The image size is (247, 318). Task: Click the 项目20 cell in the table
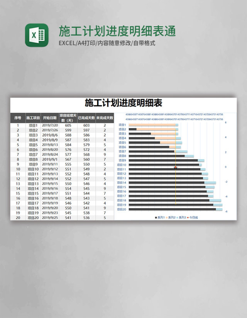point(33,218)
